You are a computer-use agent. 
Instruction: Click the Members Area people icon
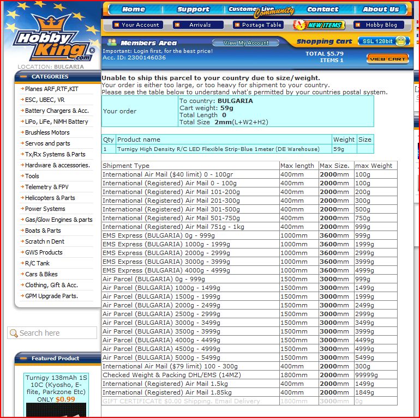112,42
